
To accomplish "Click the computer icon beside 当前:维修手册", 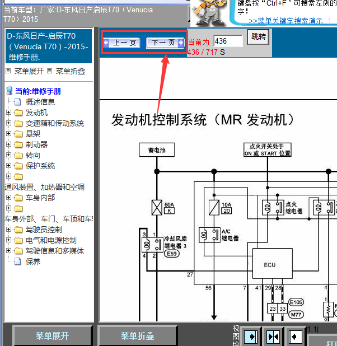I will (x=10, y=91).
